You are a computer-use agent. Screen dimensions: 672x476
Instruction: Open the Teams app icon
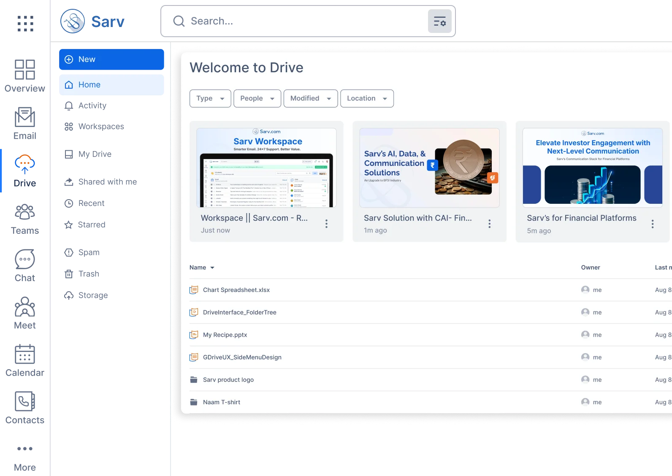(x=25, y=212)
